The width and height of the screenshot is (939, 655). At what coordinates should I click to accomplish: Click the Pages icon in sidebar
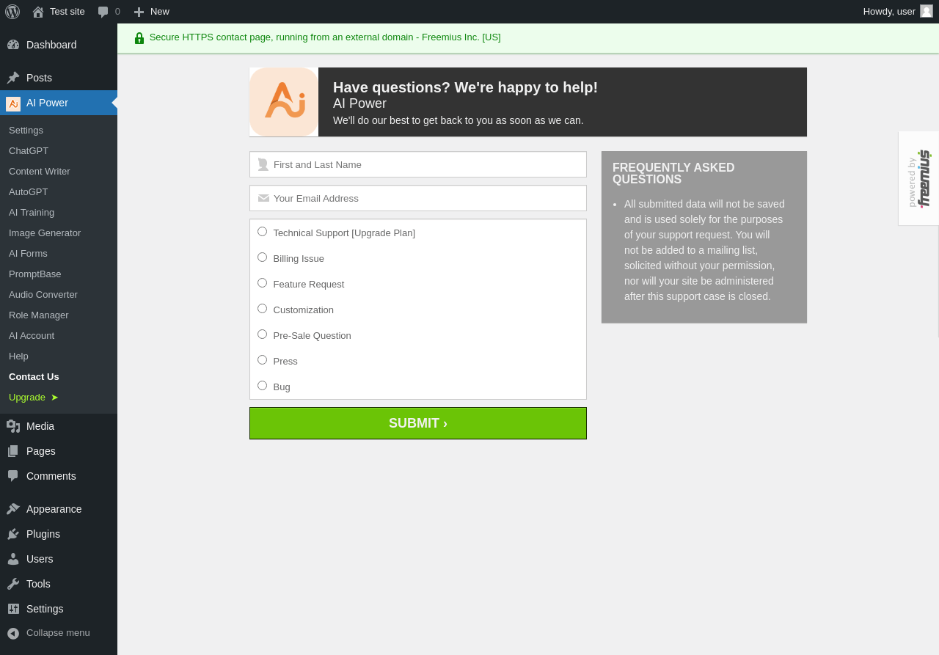pos(13,451)
